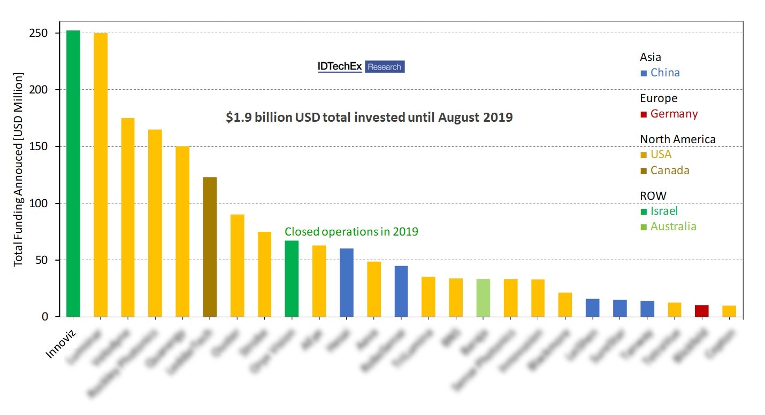The image size is (765, 415).
Task: Click the $1.9 billion total invested headline
Action: 369,118
